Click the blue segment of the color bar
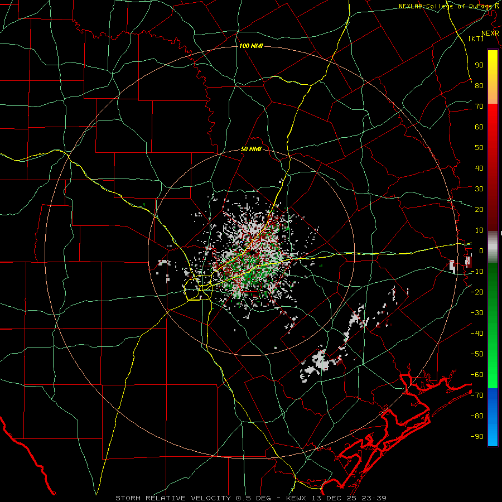This screenshot has width=502, height=502. coord(493,417)
